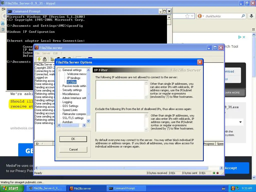Select Filetransfer compression in the tree
This screenshot has width=256, height=192.
click(x=74, y=114)
